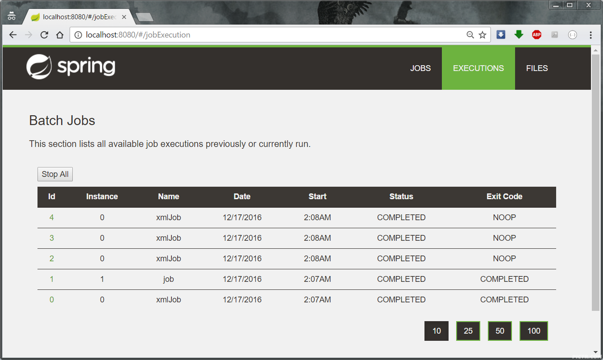Click 'xmlJob' in the Id 4 row

169,218
